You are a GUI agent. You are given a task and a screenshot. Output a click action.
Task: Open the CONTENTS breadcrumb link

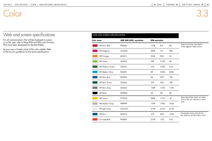pos(9,4)
